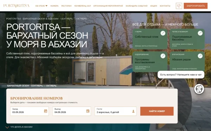
Task: Click chevron next to Что делать в Абхазии
Action: pyautogui.click(x=7, y=127)
